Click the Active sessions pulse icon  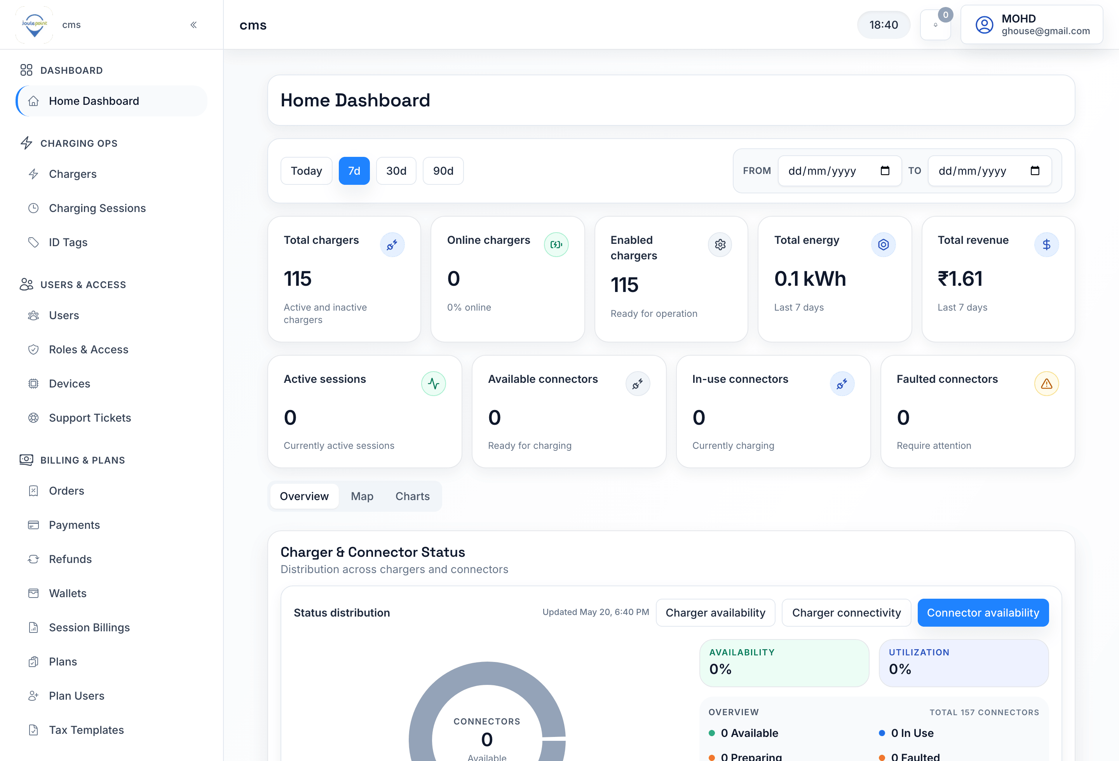(x=433, y=384)
